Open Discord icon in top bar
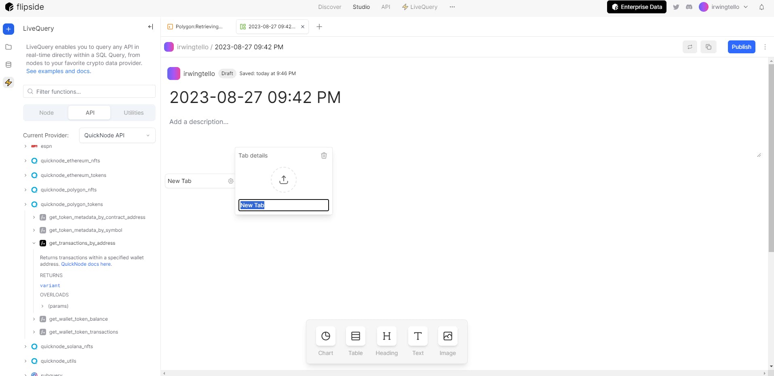This screenshot has height=376, width=774. [689, 7]
